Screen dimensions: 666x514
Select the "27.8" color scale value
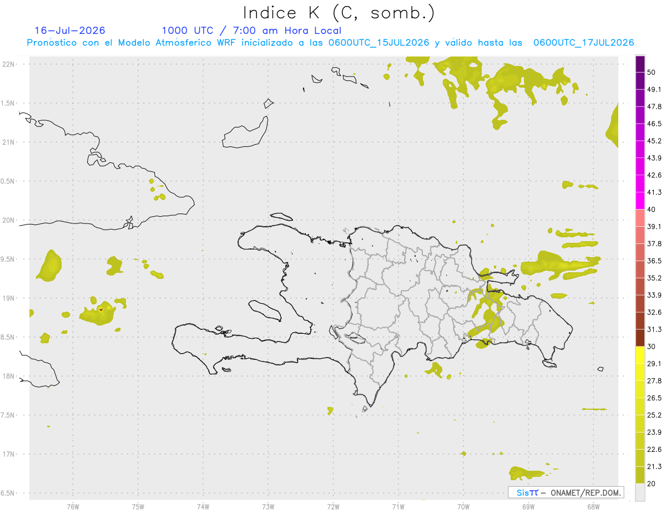tap(654, 381)
